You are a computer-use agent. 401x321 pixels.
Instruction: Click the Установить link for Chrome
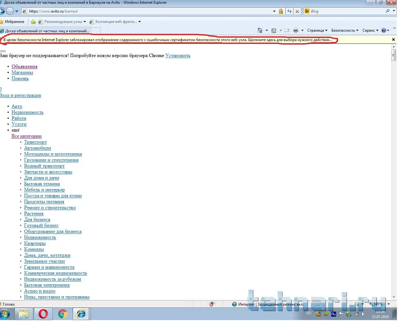point(178,55)
